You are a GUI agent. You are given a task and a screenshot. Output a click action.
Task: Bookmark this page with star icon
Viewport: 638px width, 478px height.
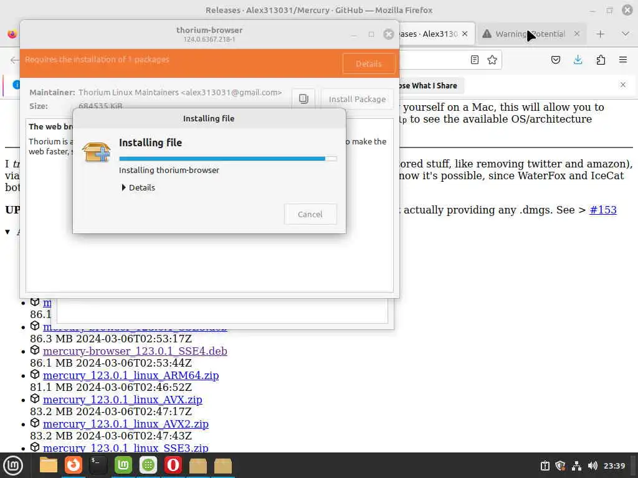(492, 60)
